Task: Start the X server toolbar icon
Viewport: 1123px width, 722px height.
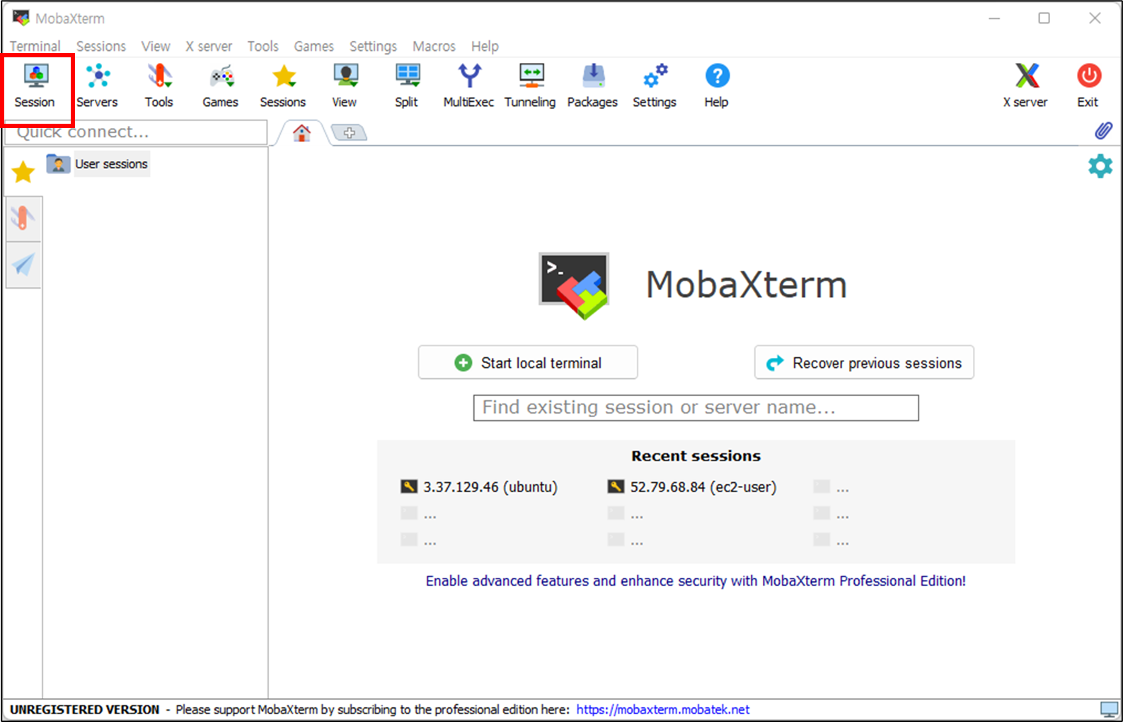Action: pos(1025,86)
